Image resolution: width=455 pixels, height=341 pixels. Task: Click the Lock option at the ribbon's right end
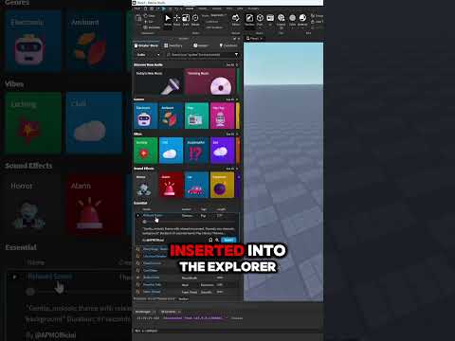(317, 22)
